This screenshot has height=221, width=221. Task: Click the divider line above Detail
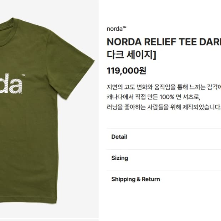164,129
